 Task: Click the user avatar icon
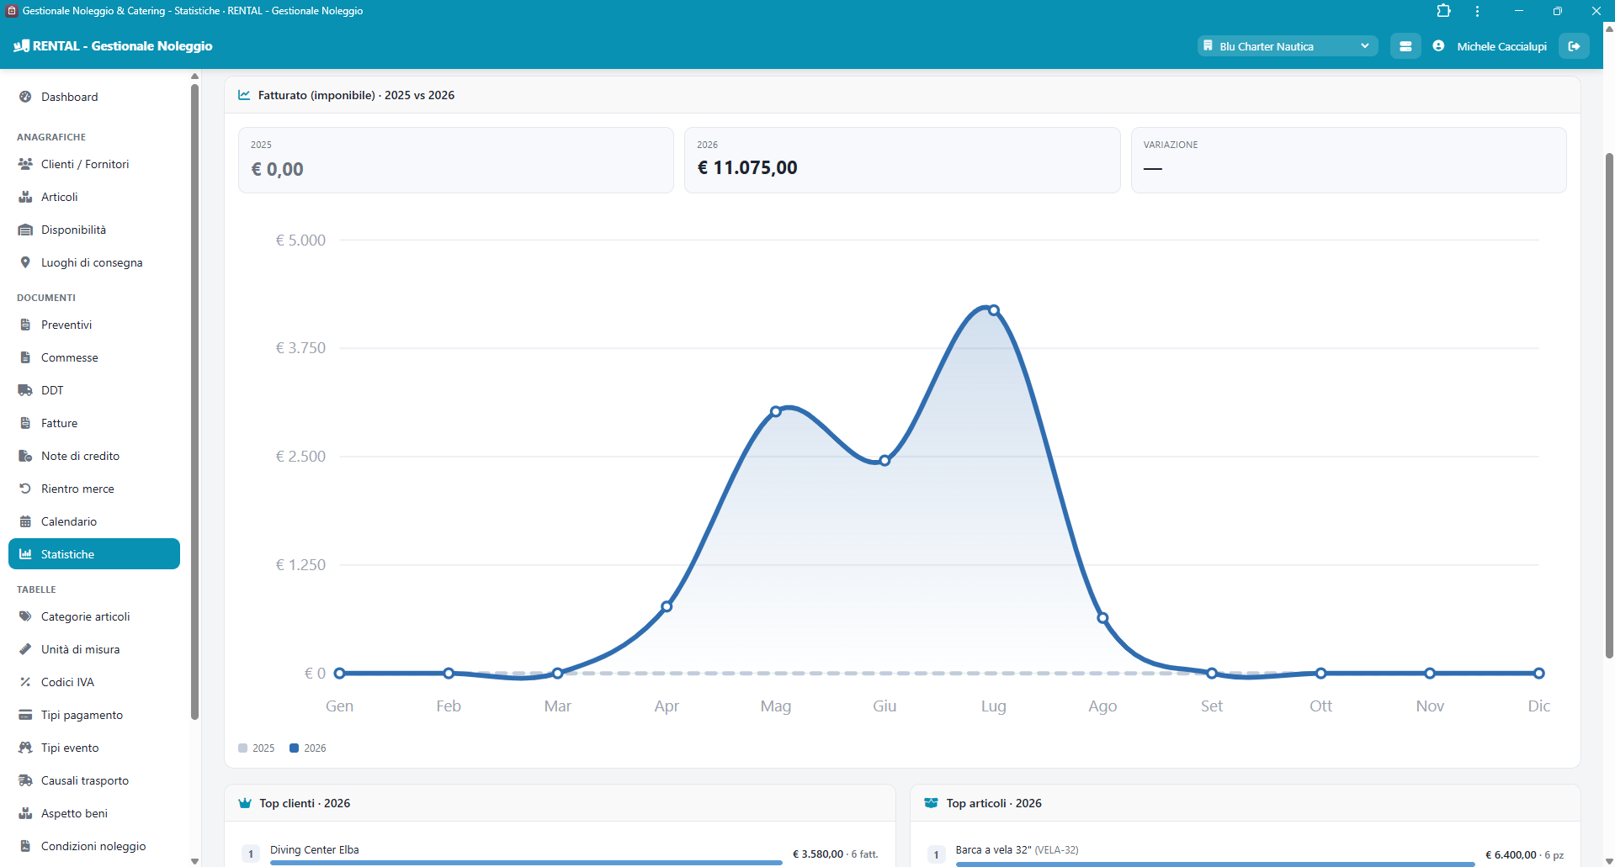tap(1438, 46)
